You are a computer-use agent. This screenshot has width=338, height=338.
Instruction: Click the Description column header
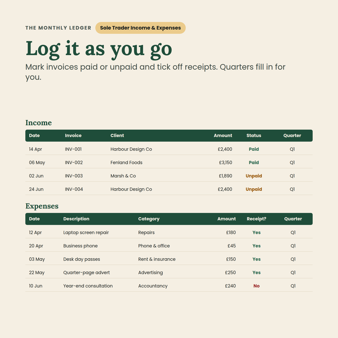coord(76,219)
